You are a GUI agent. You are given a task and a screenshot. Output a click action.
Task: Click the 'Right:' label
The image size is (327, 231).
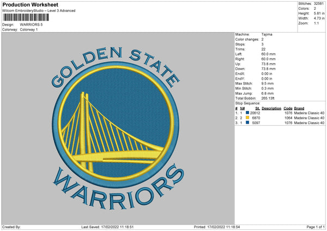pyautogui.click(x=240, y=59)
